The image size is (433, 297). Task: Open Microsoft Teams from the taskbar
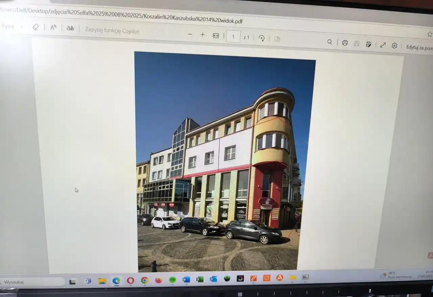[x=88, y=281]
